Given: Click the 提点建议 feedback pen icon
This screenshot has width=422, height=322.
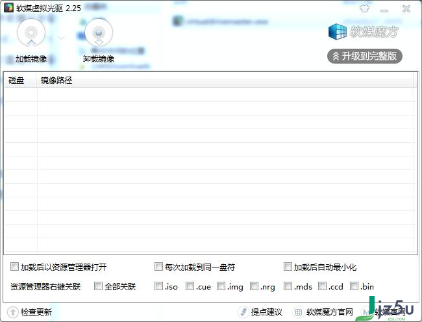Looking at the screenshot, I should [x=243, y=312].
